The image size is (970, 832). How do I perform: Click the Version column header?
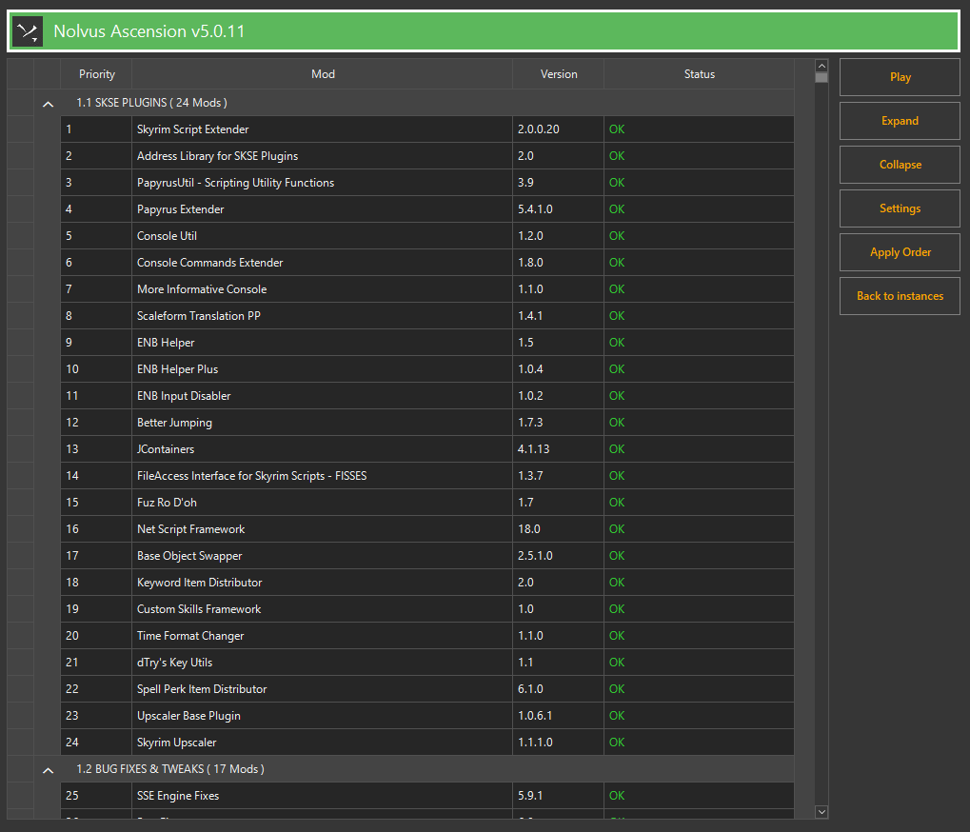(559, 74)
